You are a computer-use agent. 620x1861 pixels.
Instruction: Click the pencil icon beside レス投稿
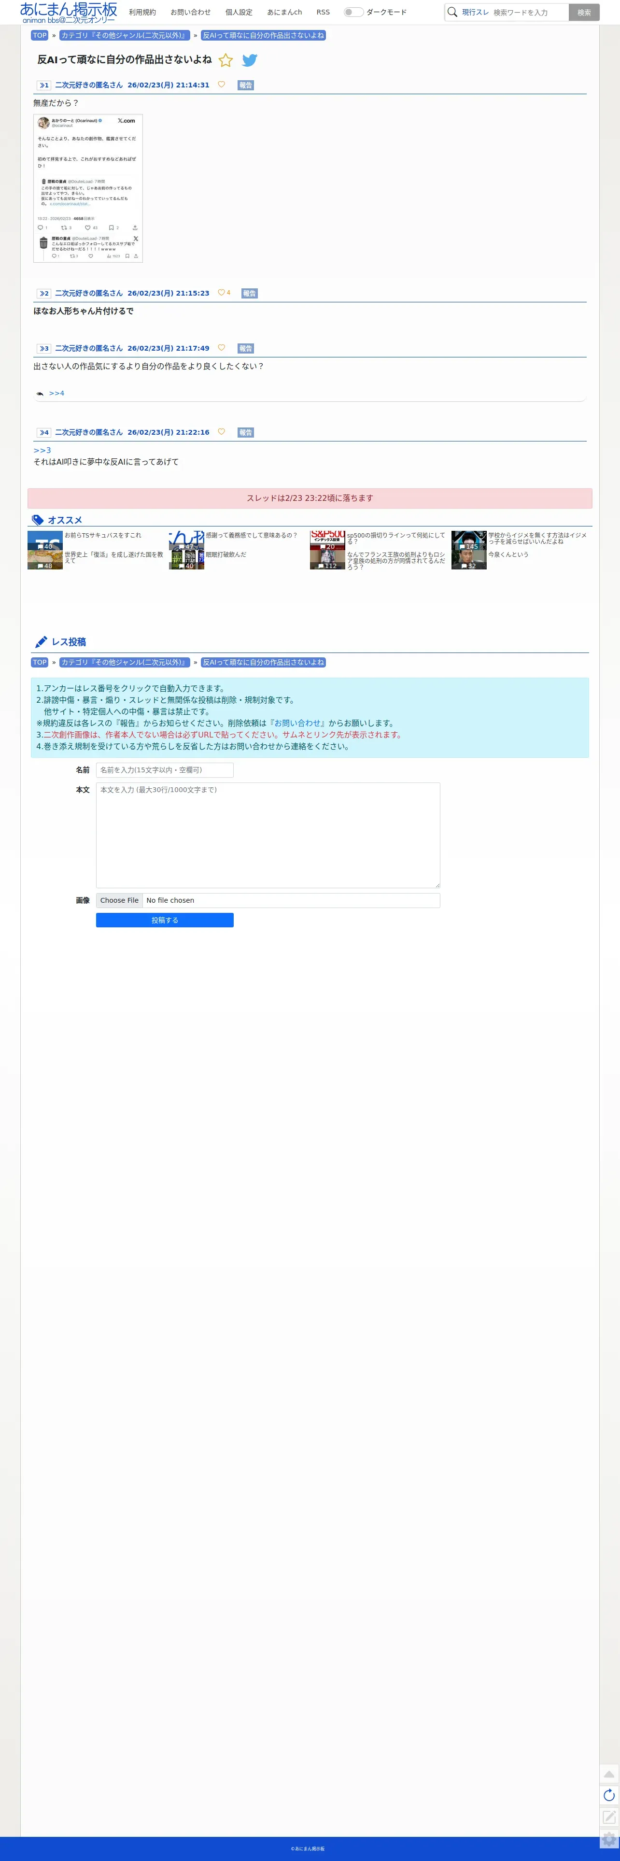click(x=41, y=641)
